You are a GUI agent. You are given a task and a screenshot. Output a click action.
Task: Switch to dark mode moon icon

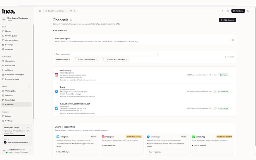(248, 11)
